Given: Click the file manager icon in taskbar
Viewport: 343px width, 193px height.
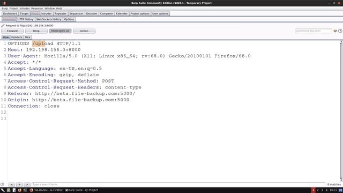Looking at the screenshot, I should click(9, 190).
